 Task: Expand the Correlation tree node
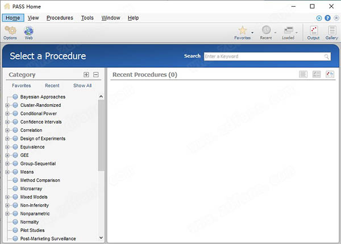tap(7, 130)
